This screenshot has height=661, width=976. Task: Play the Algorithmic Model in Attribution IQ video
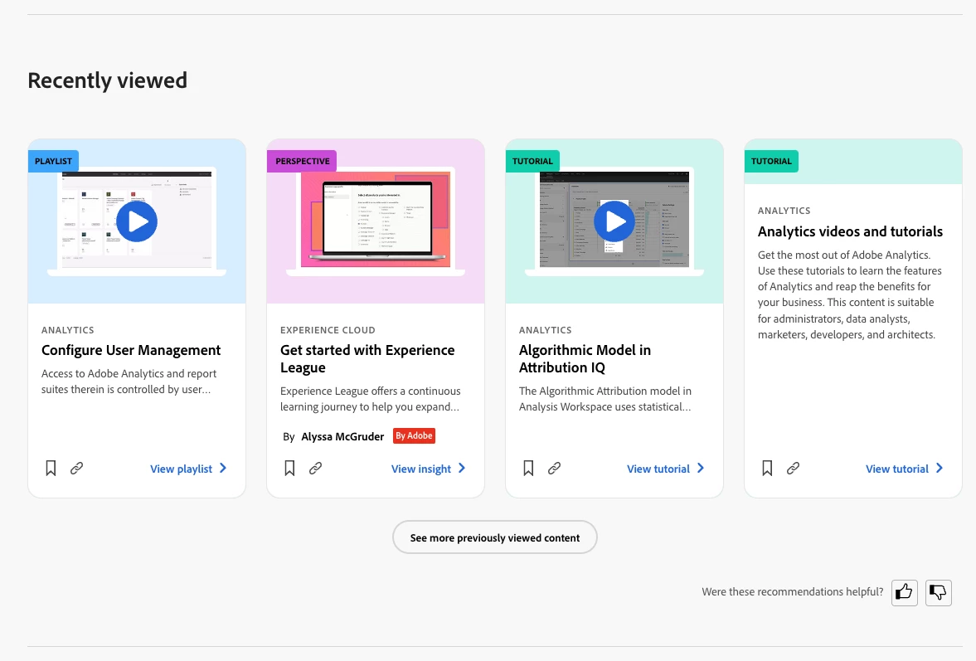pyautogui.click(x=614, y=221)
